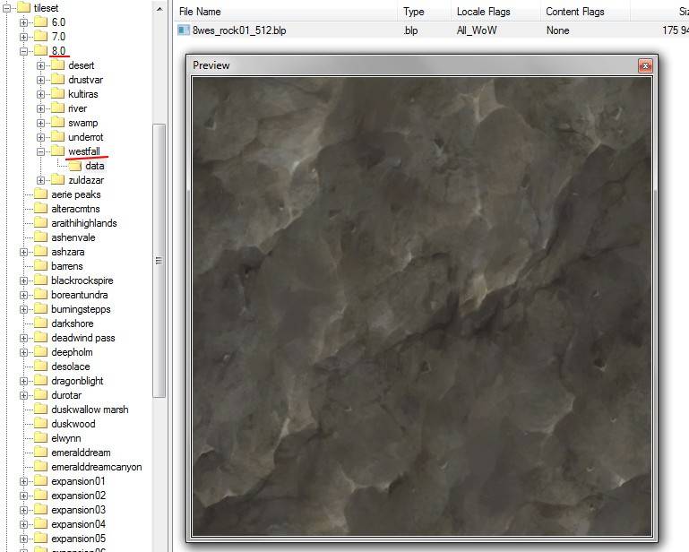Click the All_WoW locale flag cell
The height and width of the screenshot is (552, 689).
click(x=477, y=30)
